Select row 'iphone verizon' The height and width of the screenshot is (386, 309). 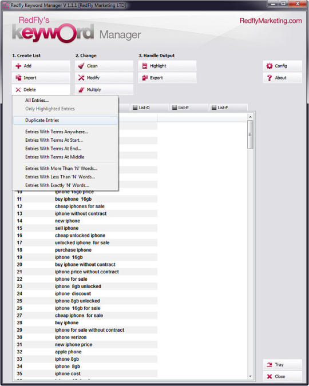click(86, 337)
